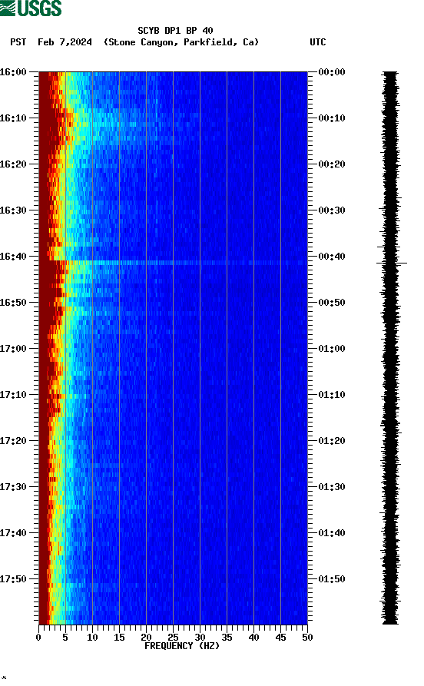Click the seismogram waveform trace at 01:00
Image resolution: width=424 pixels, height=686 pixels.
[x=391, y=349]
